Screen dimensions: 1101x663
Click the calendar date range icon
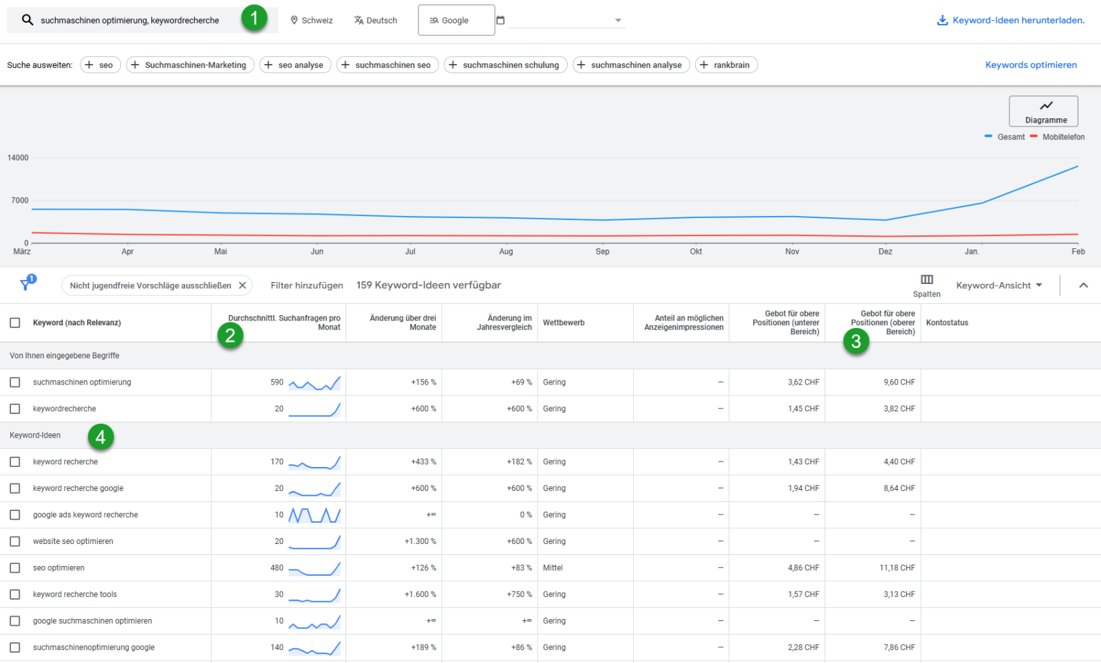point(500,20)
